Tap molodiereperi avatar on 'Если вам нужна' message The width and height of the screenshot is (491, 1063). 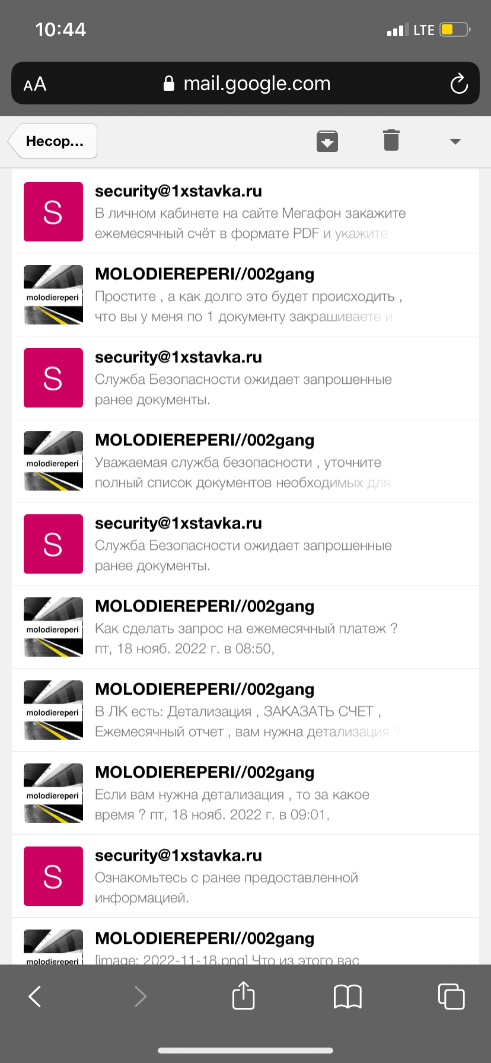point(53,793)
